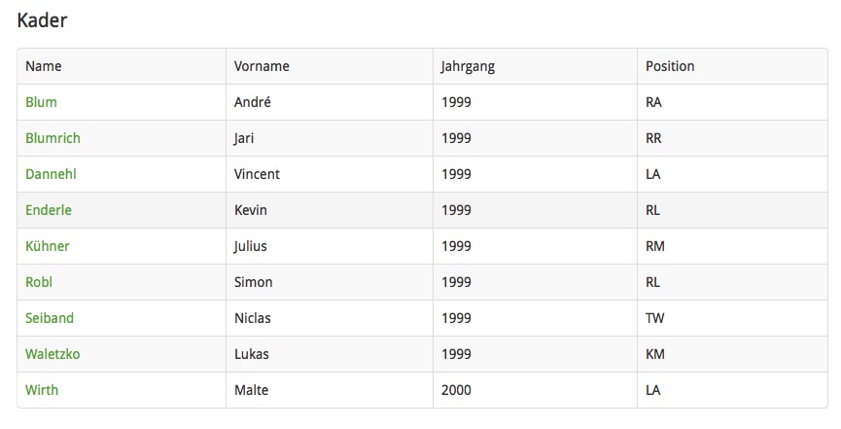Click the RM position cell for Kühner
The image size is (841, 429).
[x=655, y=246]
